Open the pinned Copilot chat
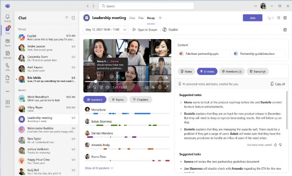Screen dimensions: 292x176 pos(47,38)
